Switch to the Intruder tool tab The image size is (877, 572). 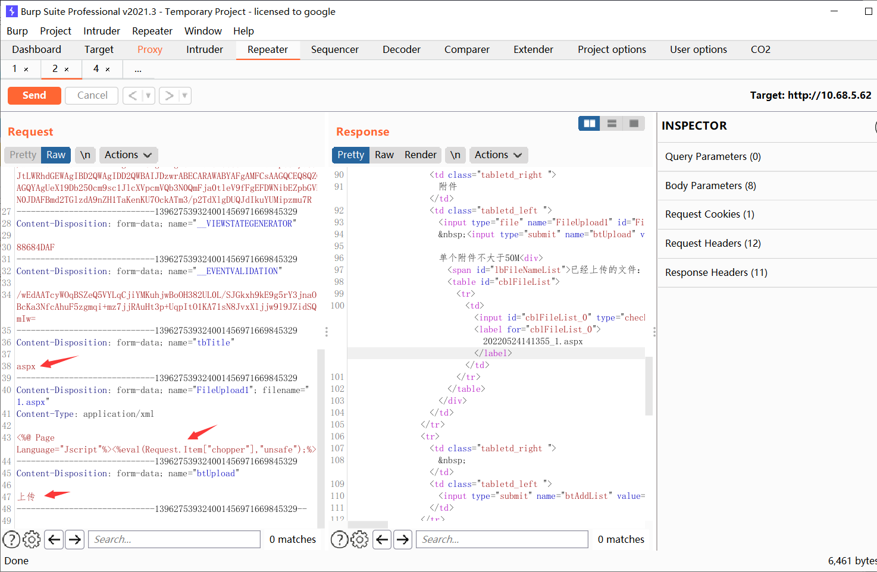pyautogui.click(x=205, y=49)
